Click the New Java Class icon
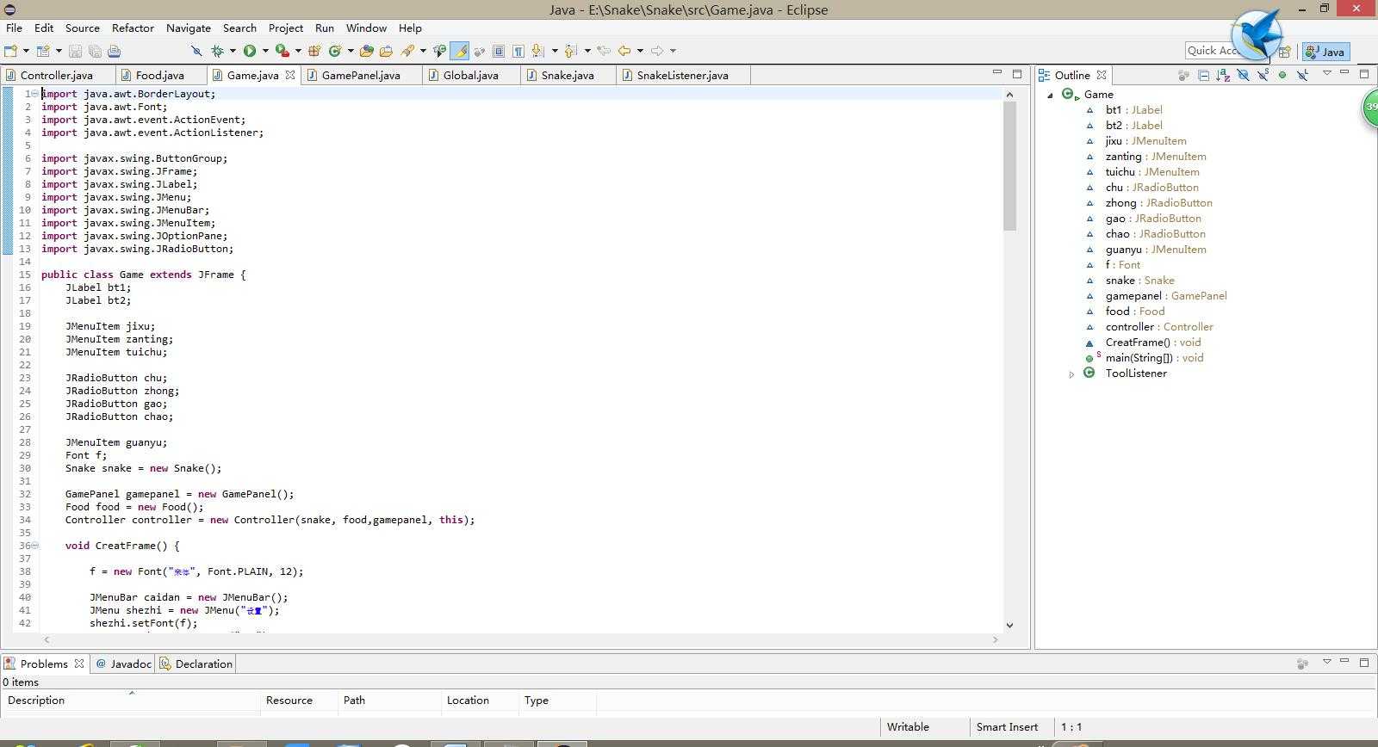Image resolution: width=1378 pixels, height=747 pixels. pos(334,51)
